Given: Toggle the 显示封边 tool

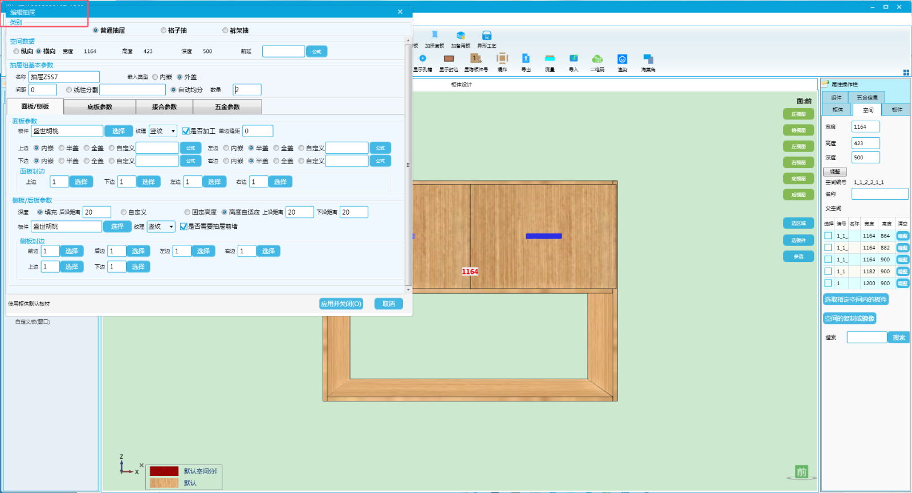Looking at the screenshot, I should pos(449,58).
